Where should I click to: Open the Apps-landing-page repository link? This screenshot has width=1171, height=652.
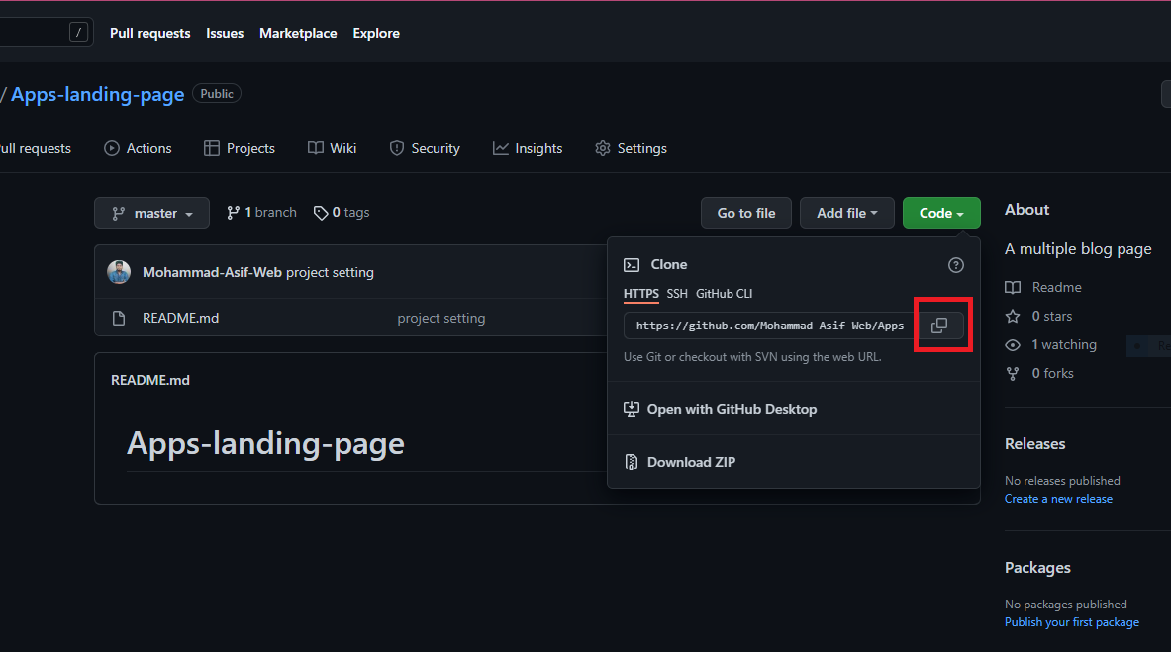click(98, 95)
